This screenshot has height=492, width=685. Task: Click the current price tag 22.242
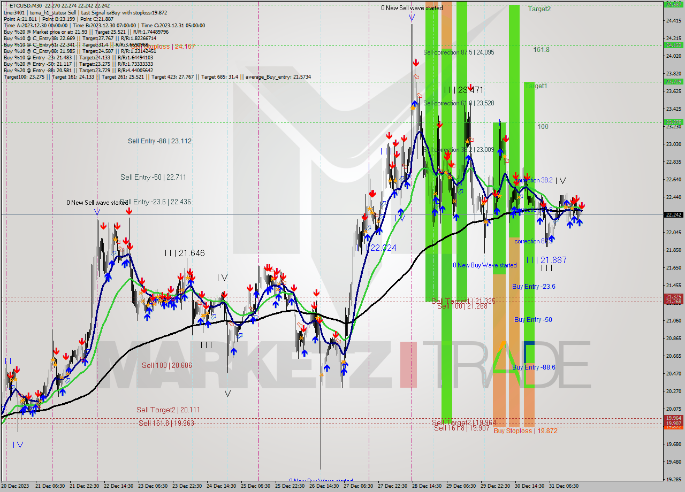(673, 214)
